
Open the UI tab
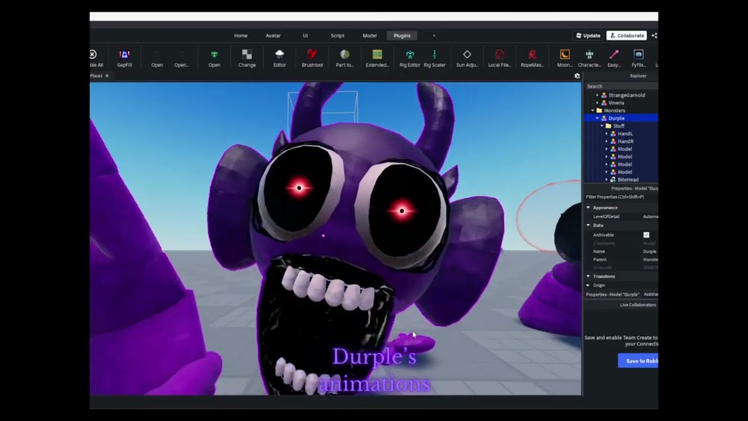[305, 36]
